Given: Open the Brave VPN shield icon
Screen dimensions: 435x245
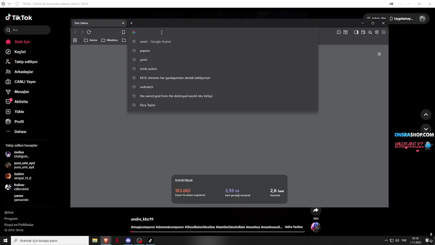Looking at the screenshot, I should pos(377,32).
